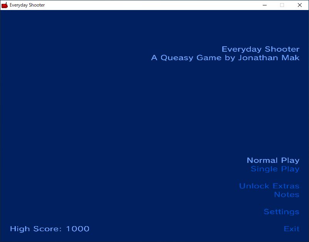Close the Everyday Shooter window
Image resolution: width=309 pixels, height=242 pixels.
click(x=300, y=5)
